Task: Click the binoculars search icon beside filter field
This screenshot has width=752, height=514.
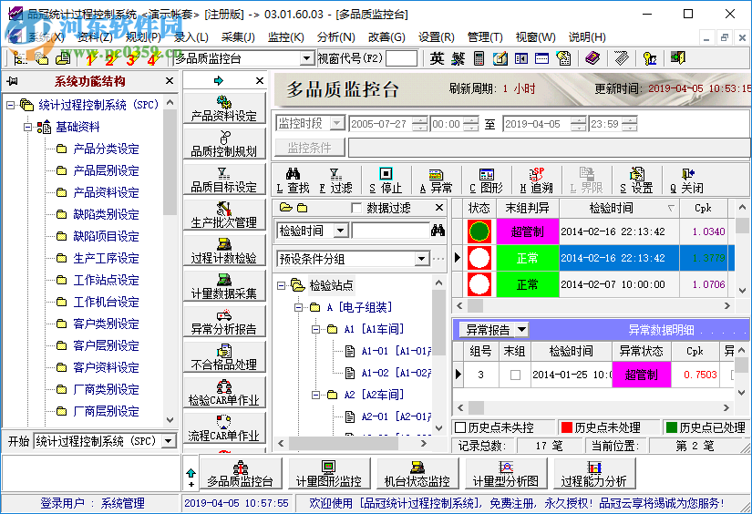Action: click(438, 231)
